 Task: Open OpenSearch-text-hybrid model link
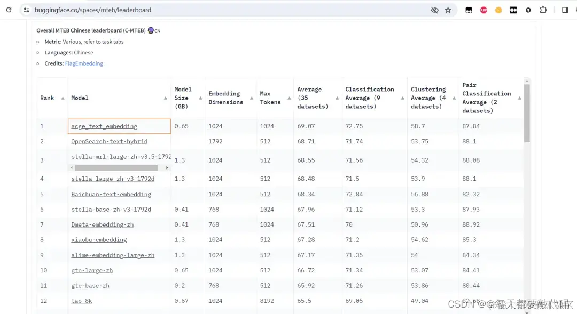click(110, 141)
